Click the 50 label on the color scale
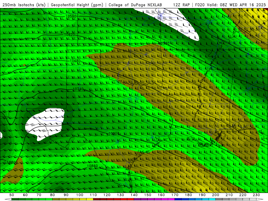Viewport: 268px width, 201px height. click(12, 195)
